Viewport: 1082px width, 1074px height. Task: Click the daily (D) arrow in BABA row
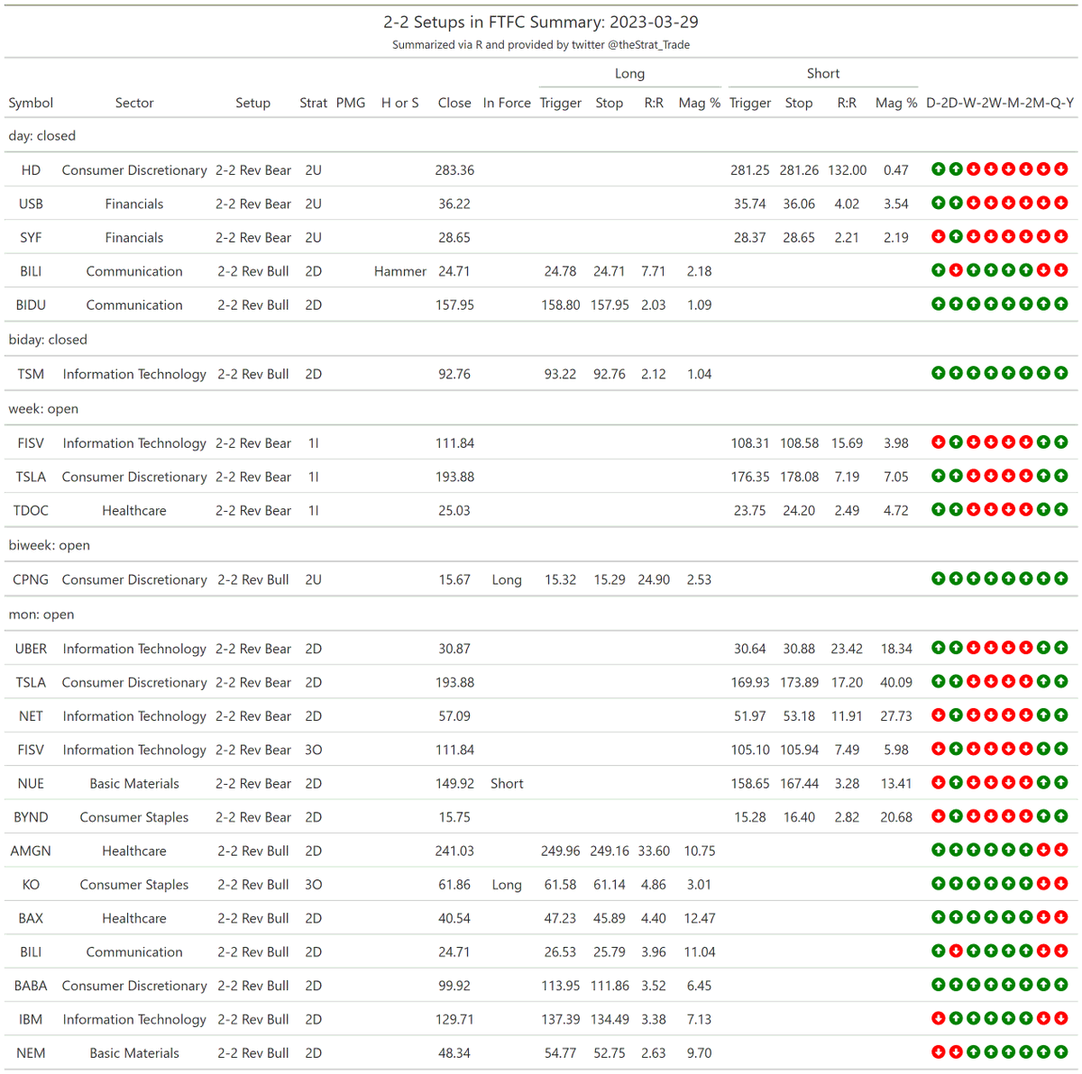point(939,985)
